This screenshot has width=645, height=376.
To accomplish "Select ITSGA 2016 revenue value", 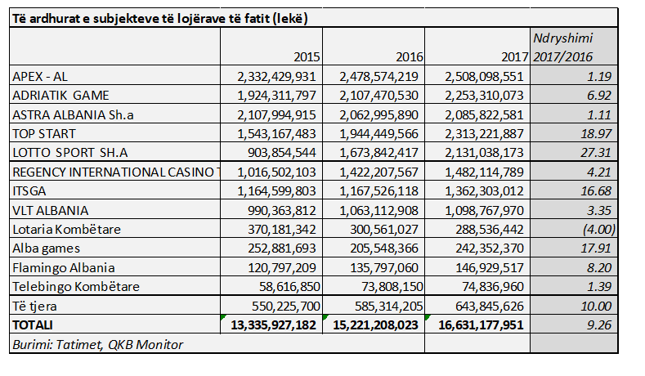I will (x=374, y=190).
